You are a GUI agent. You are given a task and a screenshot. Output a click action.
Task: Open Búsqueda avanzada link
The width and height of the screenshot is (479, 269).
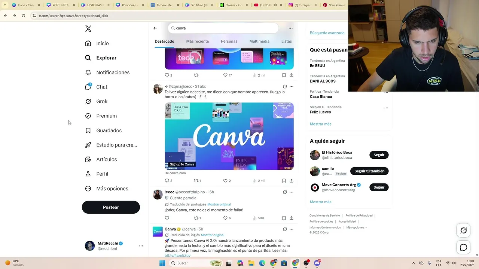(327, 33)
